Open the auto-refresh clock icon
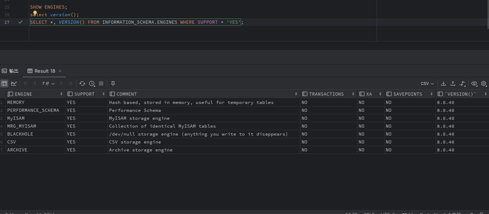Screen dimensions: 489x214 point(92,83)
